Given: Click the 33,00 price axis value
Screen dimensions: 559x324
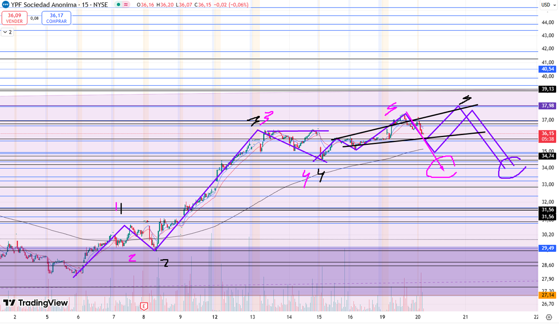Looking at the screenshot, I should pos(547,185).
